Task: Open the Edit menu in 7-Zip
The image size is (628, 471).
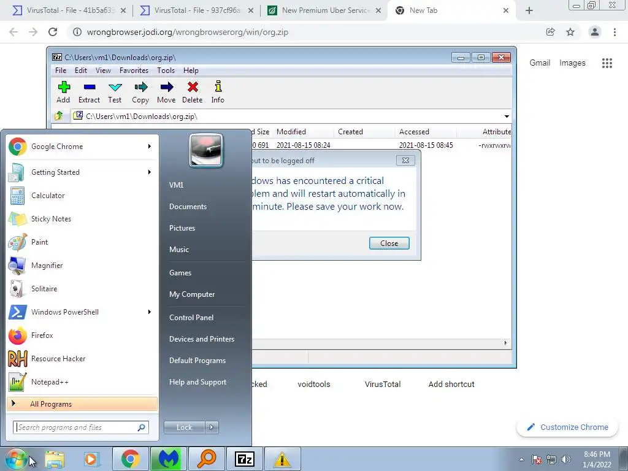Action: coord(81,71)
